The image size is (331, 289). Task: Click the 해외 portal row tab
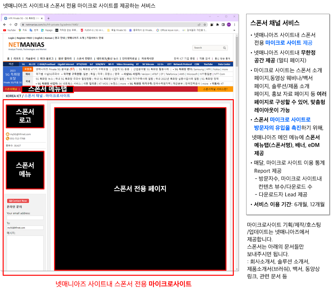click(28, 74)
